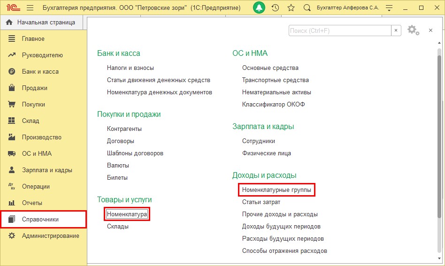Click the home icon on Начальная страница
Image resolution: width=445 pixels, height=266 pixels.
pos(9,22)
